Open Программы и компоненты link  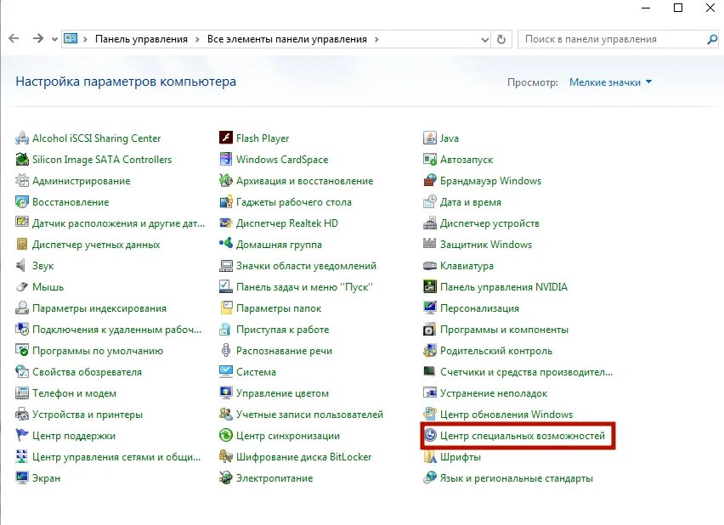(x=504, y=330)
